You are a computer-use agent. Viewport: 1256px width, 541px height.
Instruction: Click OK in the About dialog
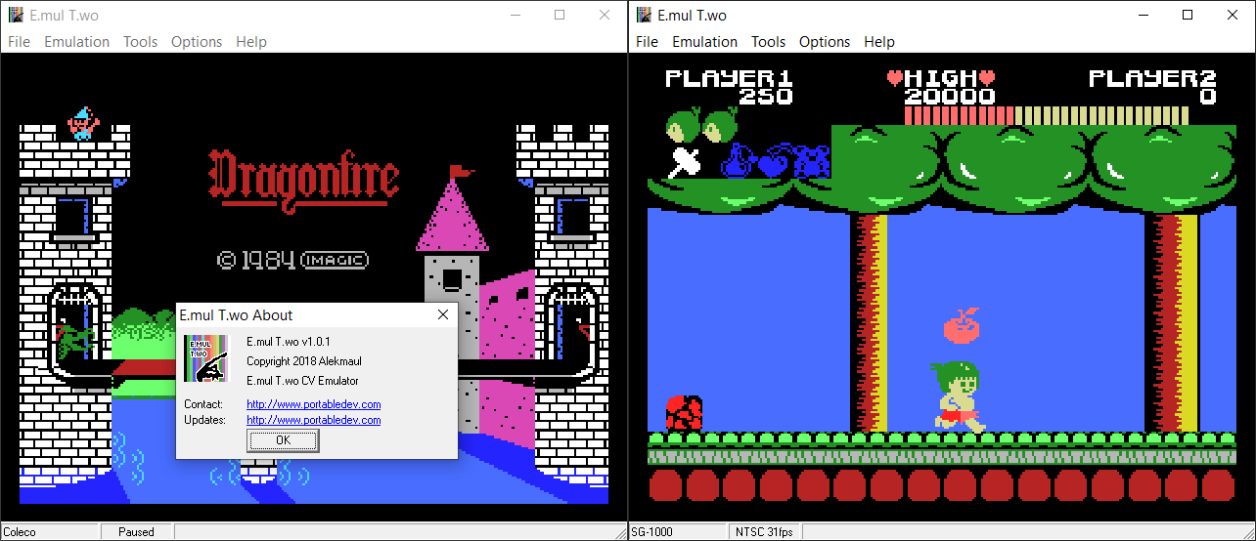[x=283, y=440]
